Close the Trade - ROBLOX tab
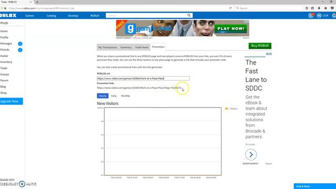This screenshot has height=189, width=336. tap(30, 2)
